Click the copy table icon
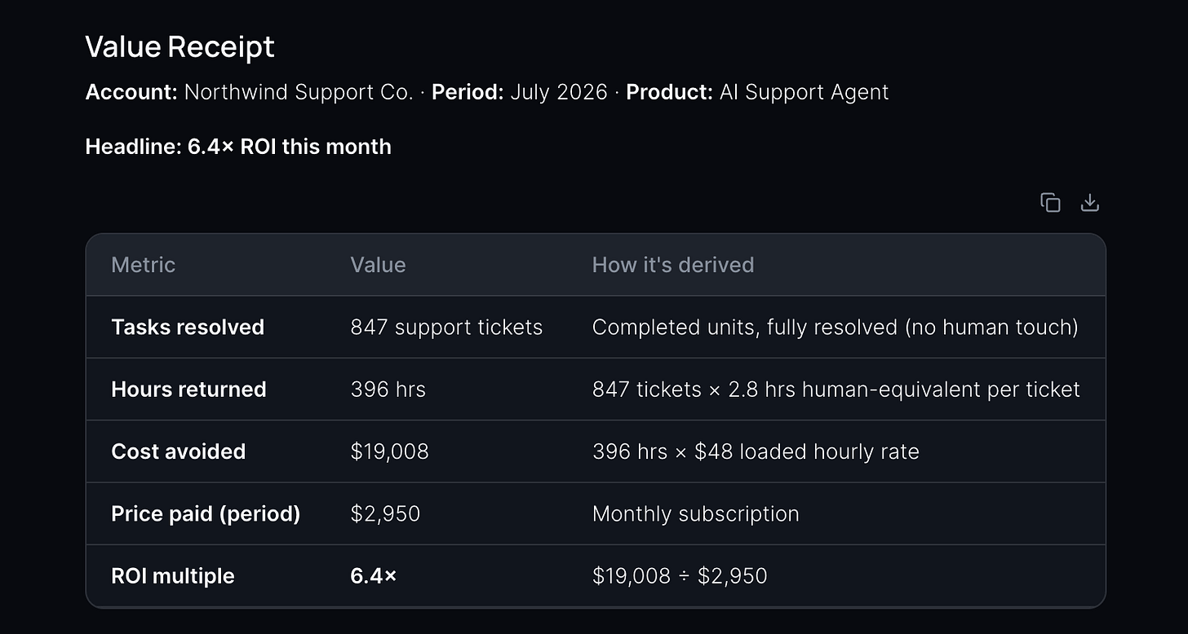Screen dimensions: 1188x634 (x=1050, y=202)
